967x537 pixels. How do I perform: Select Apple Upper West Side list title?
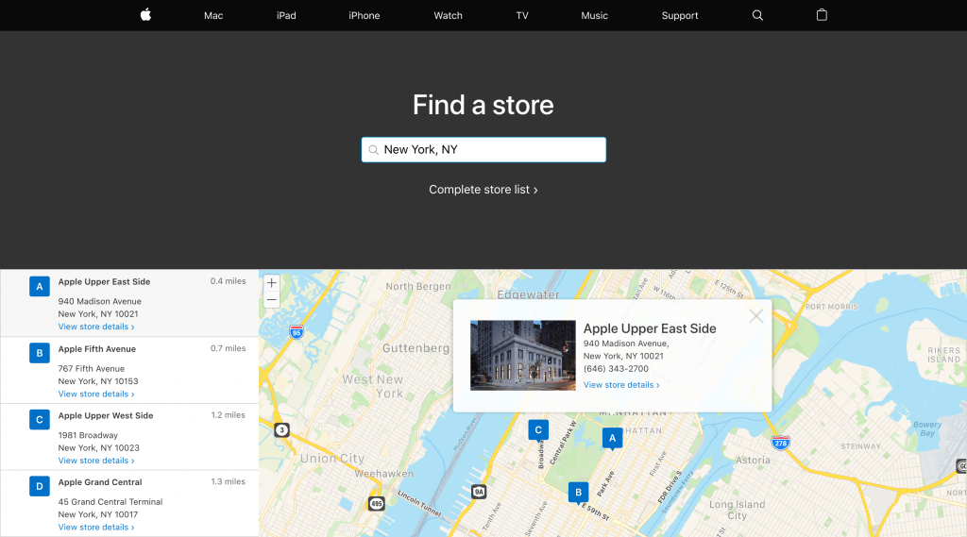tap(106, 415)
